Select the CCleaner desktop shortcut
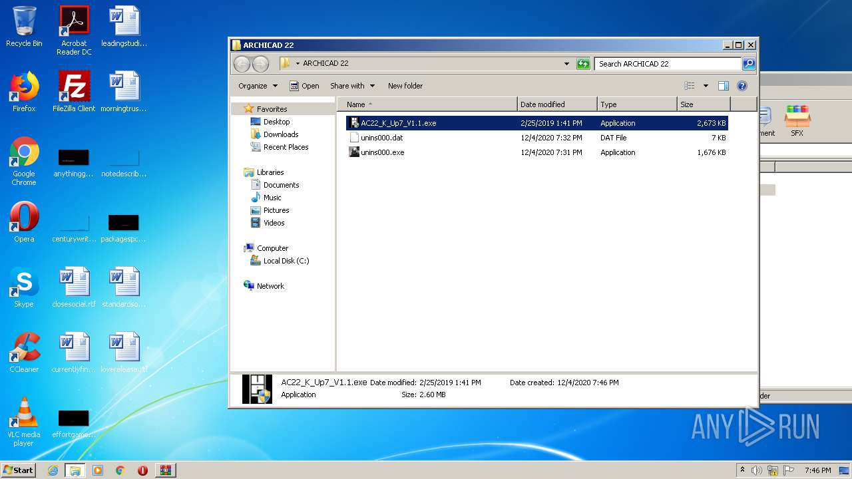852x479 pixels. 24,353
